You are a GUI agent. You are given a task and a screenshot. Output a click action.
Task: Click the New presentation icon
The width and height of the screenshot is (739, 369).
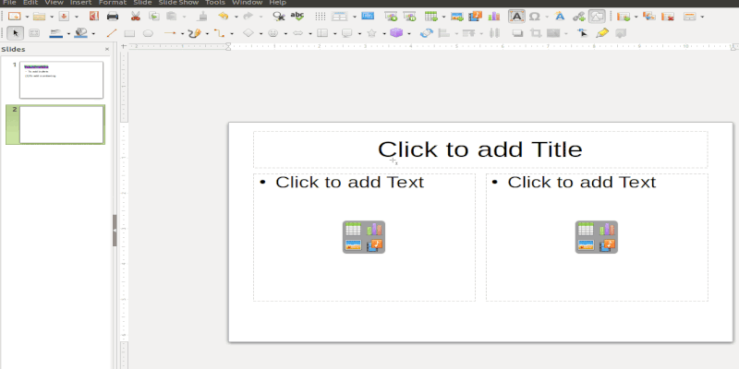(15, 17)
